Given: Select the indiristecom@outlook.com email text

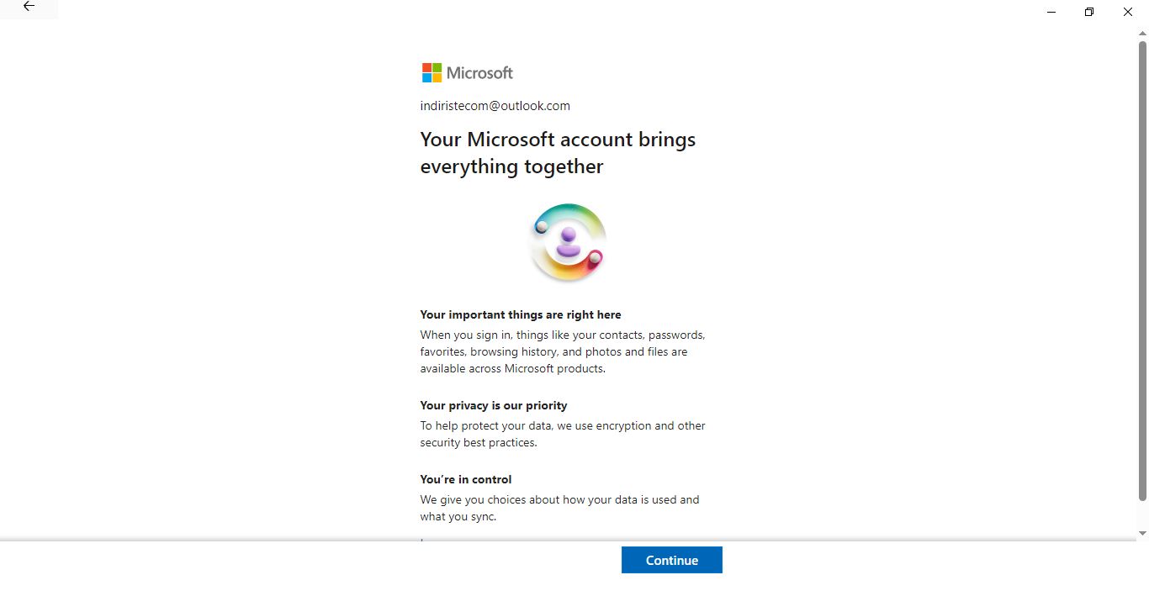Looking at the screenshot, I should (x=495, y=106).
